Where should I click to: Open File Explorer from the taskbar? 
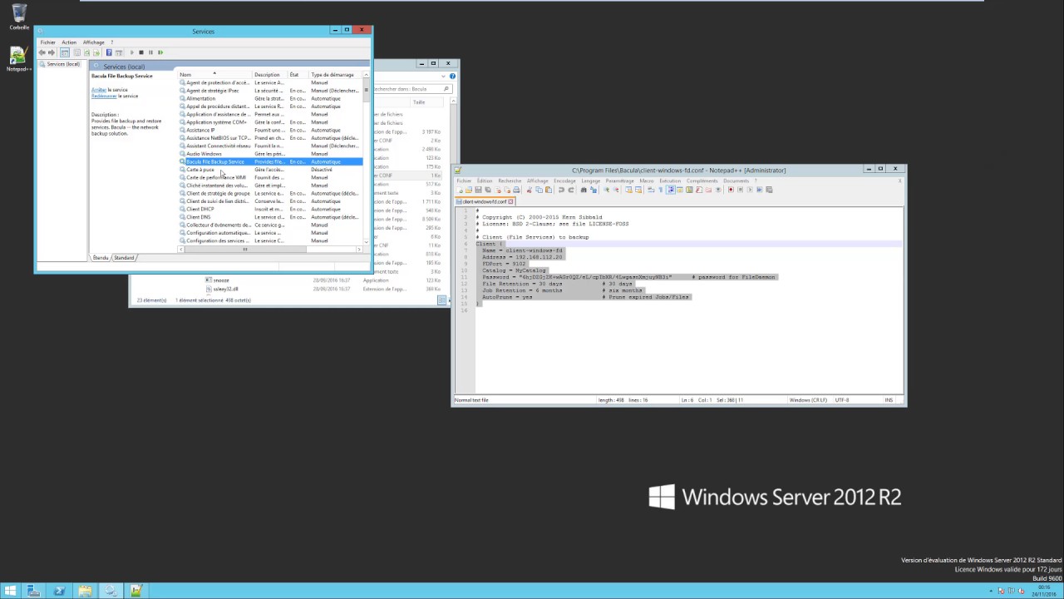[85, 591]
